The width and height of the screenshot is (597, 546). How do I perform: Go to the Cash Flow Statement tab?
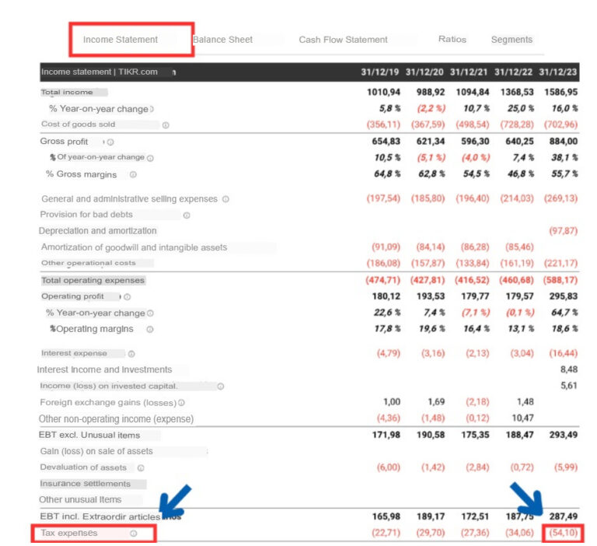(x=343, y=40)
